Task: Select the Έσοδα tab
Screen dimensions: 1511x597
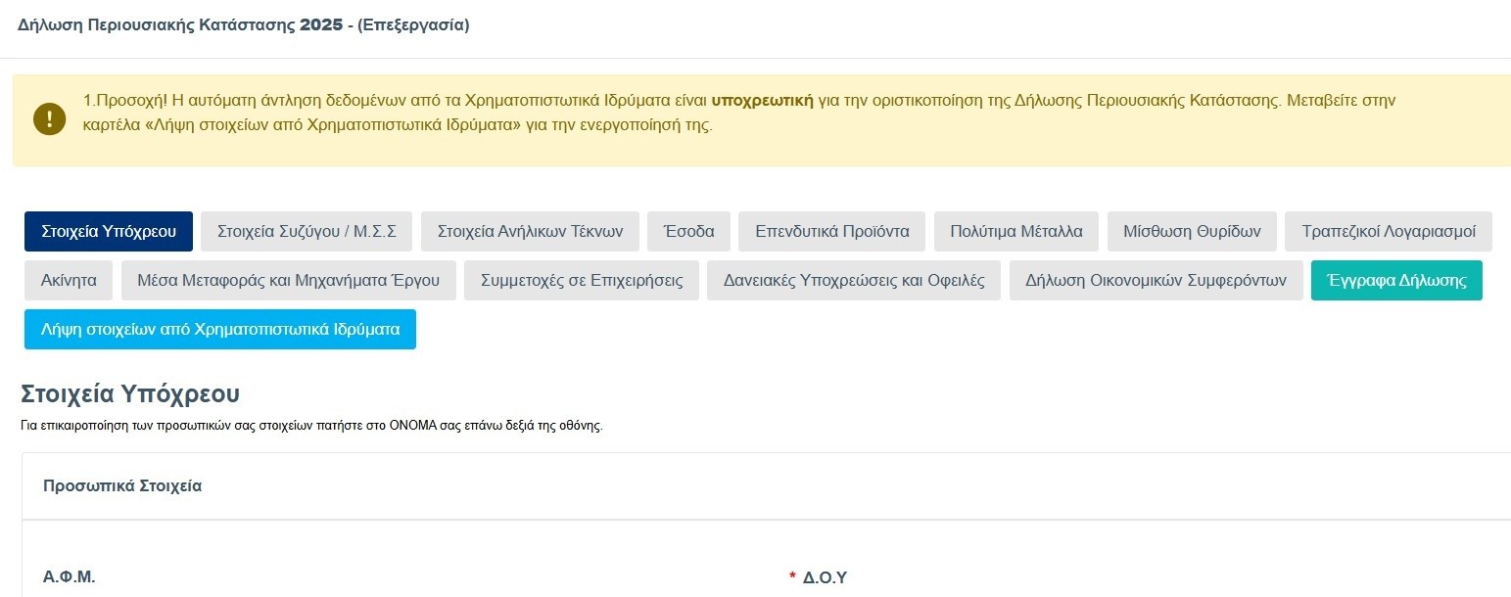Action: coord(688,232)
